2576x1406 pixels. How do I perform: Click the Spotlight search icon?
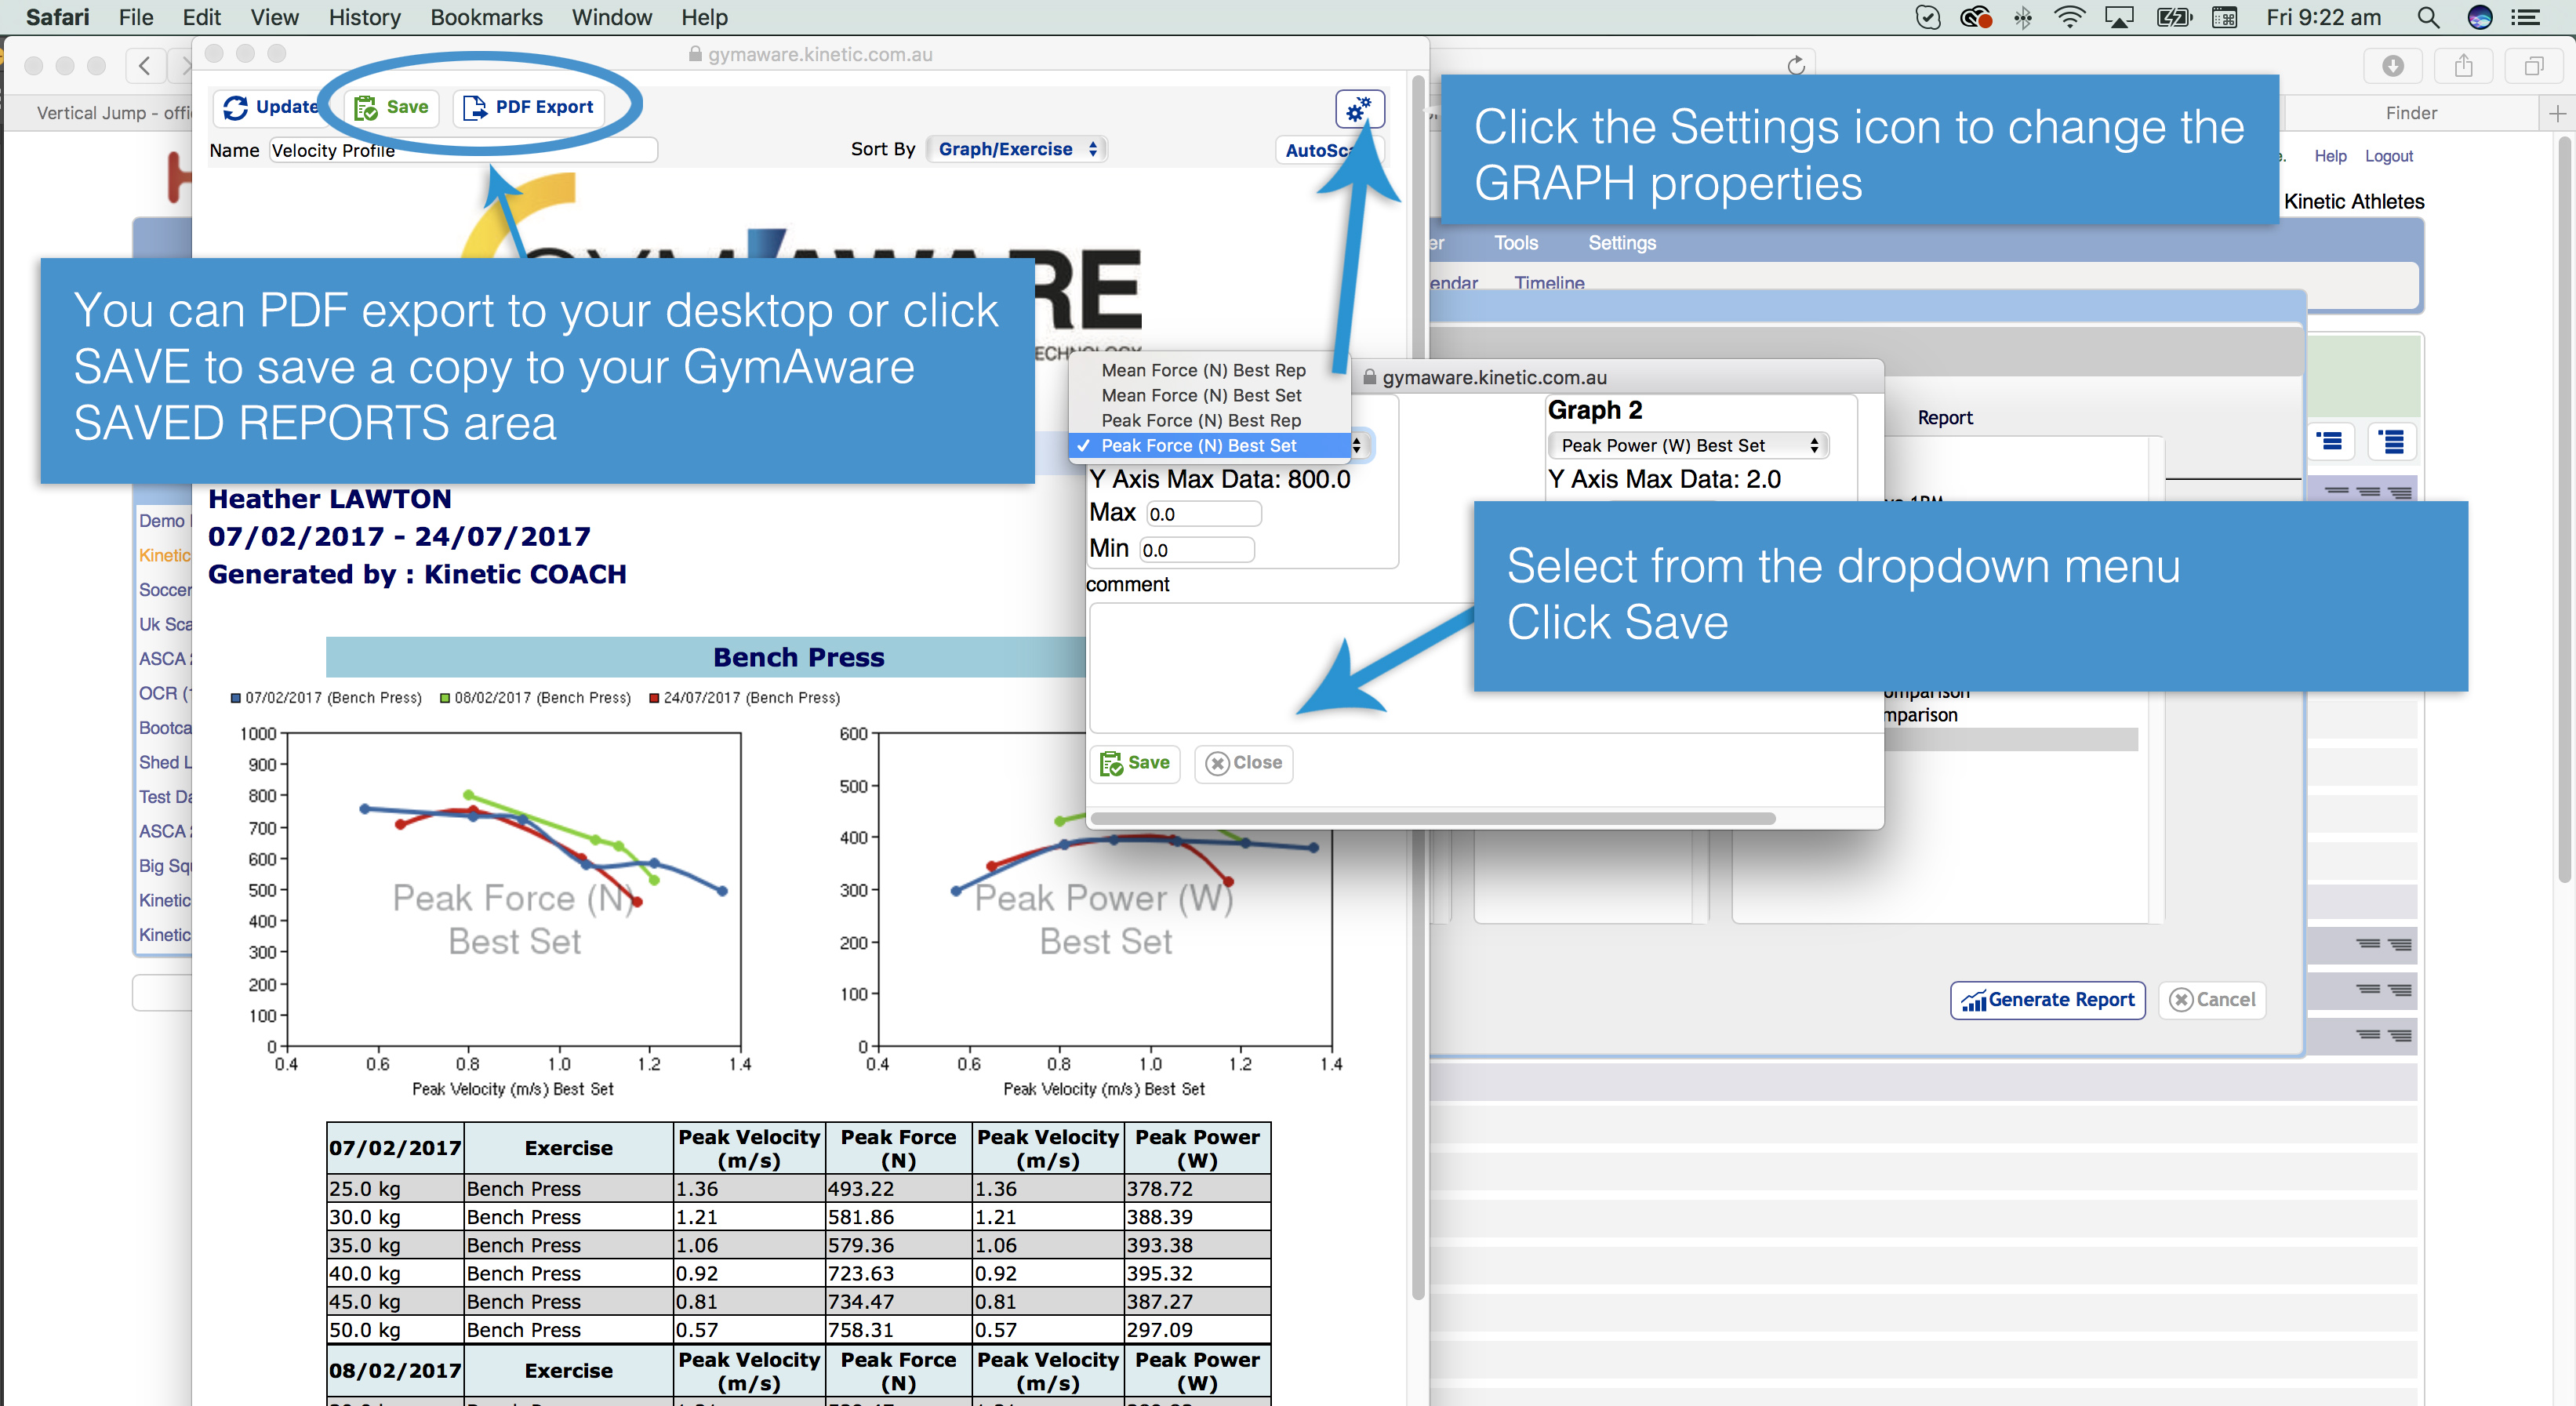pyautogui.click(x=2428, y=17)
